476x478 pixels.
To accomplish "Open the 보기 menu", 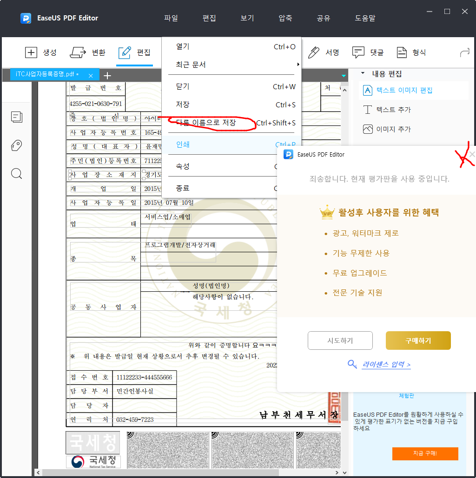I will pos(247,18).
